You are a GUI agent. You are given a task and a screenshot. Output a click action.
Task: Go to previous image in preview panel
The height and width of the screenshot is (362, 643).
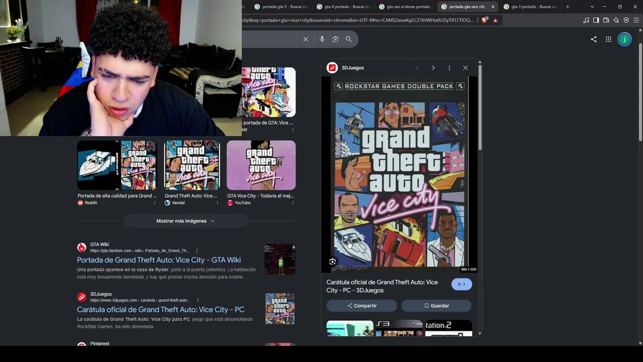[417, 68]
